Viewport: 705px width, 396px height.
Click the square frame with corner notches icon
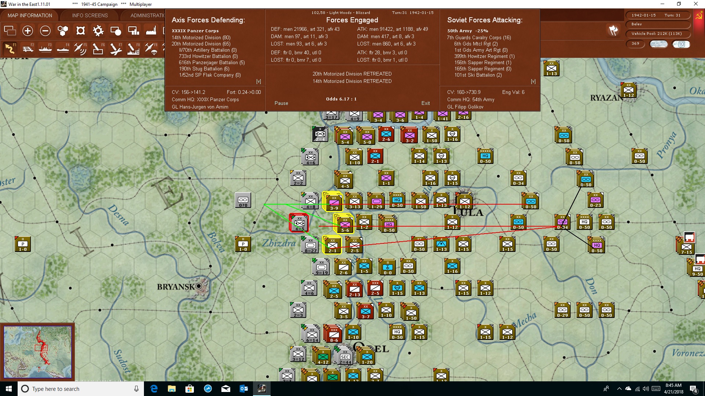[x=80, y=31]
